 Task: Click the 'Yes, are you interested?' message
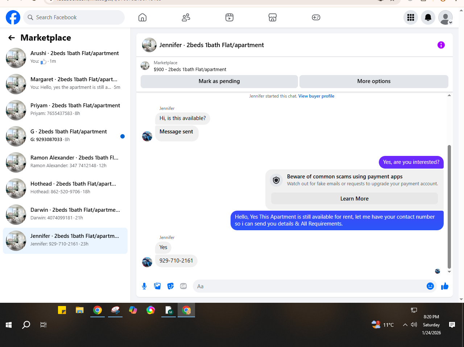(x=411, y=162)
